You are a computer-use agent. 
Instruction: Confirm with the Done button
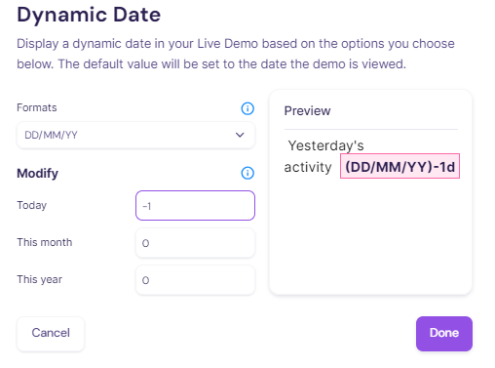[444, 334]
